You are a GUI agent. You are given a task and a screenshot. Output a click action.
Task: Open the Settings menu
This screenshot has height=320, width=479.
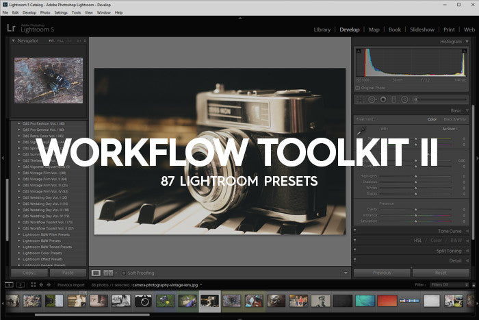point(61,12)
